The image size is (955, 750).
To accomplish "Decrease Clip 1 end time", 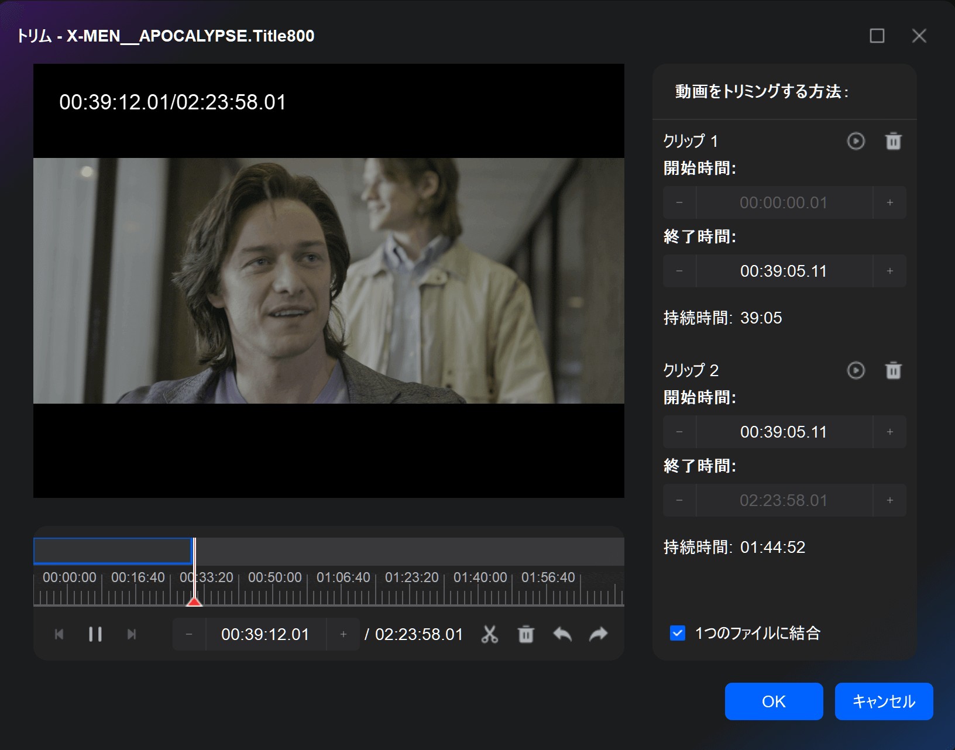I will pos(679,271).
